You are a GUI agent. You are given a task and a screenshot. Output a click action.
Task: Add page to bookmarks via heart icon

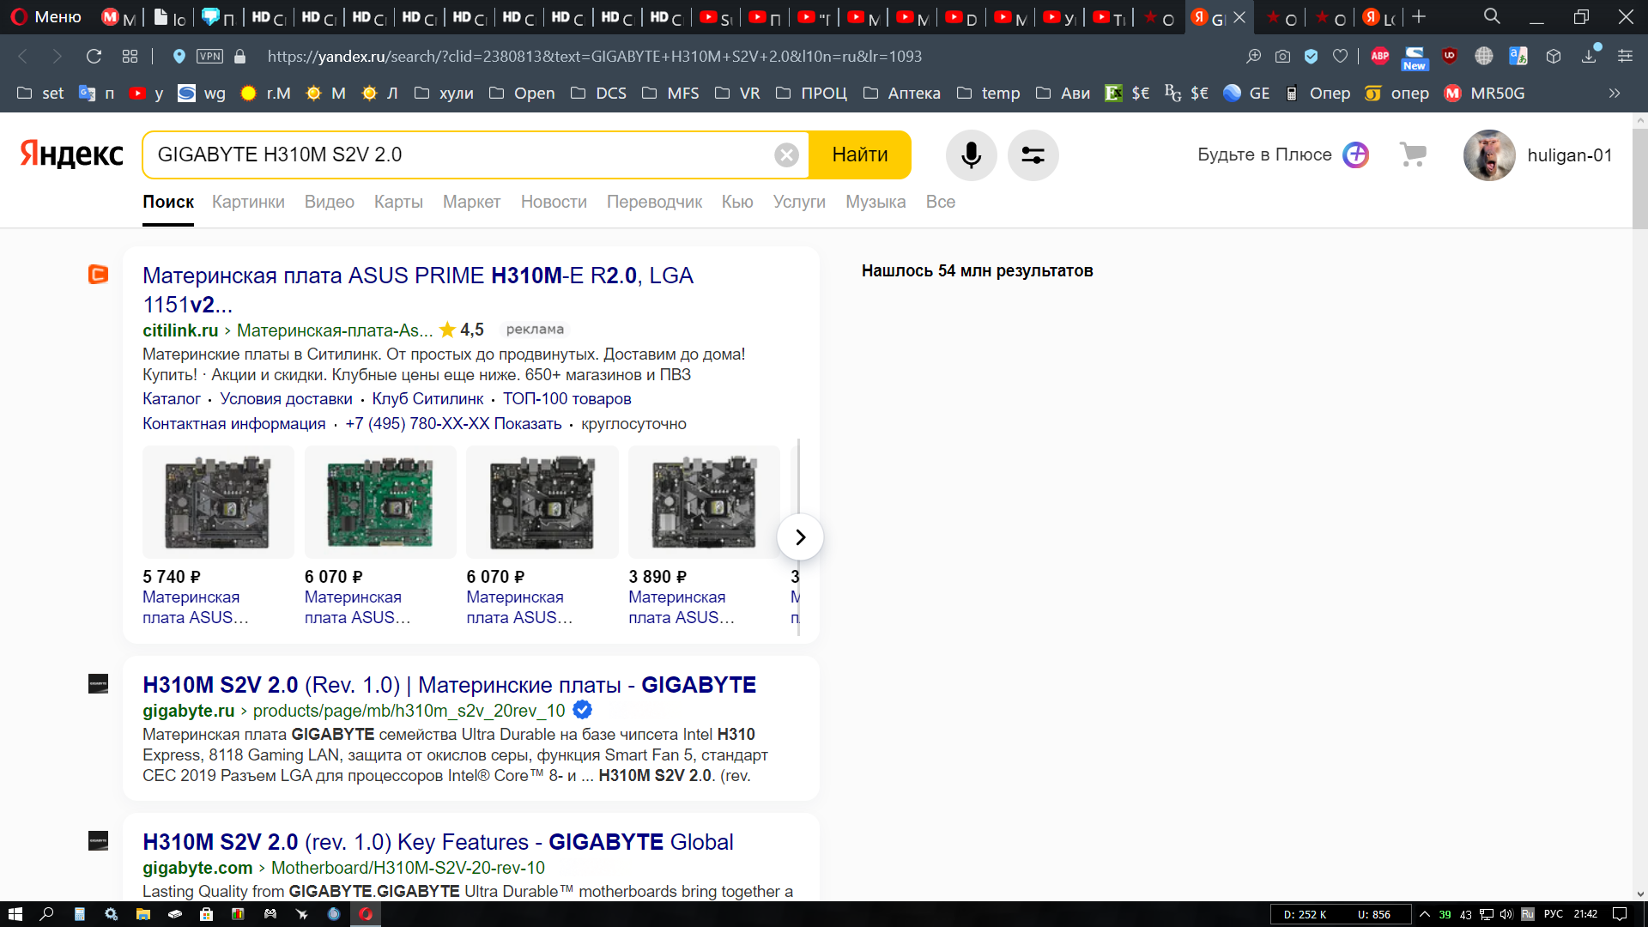coord(1340,57)
